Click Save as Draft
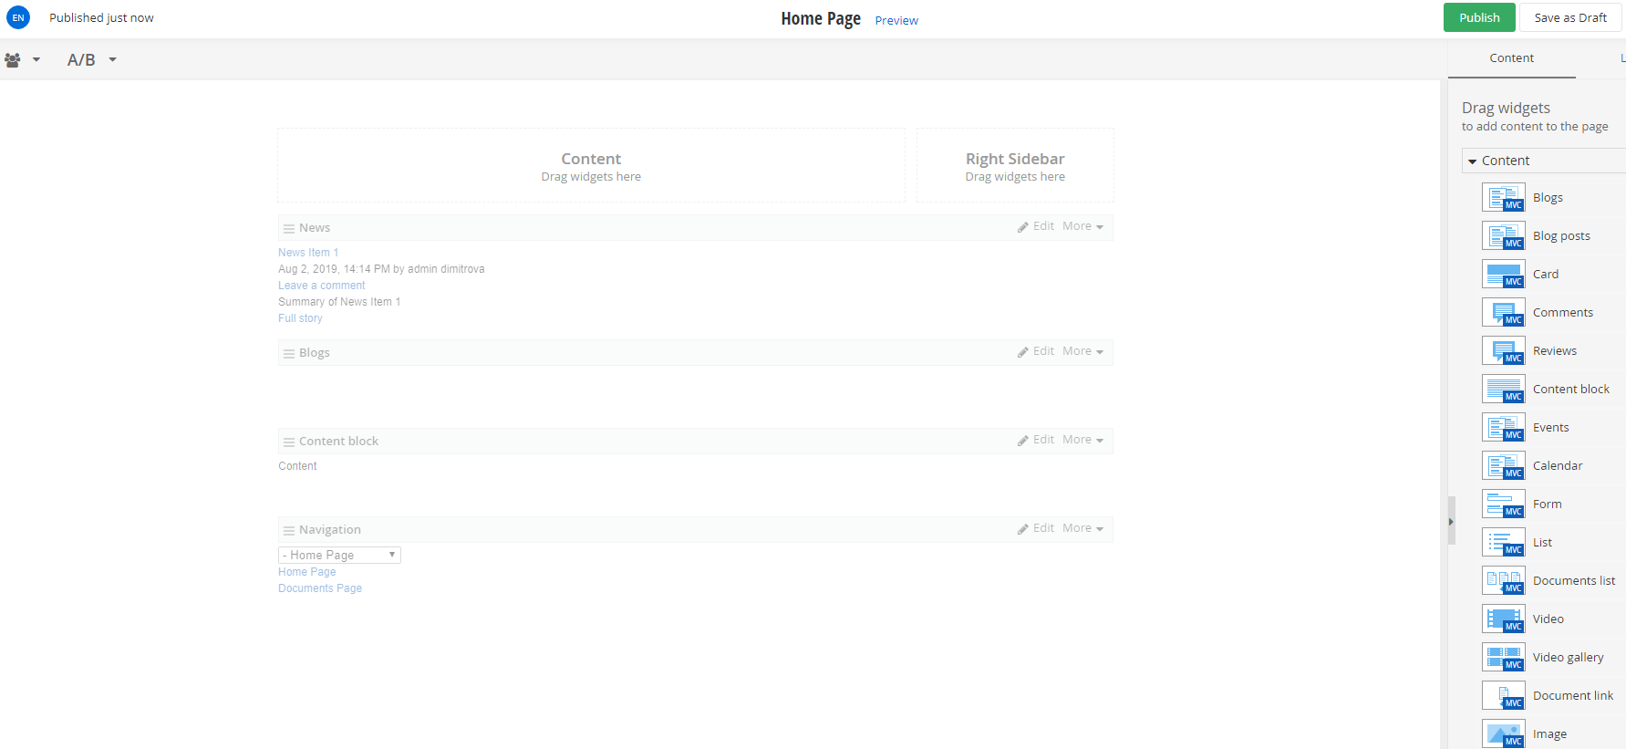1626x749 pixels. (x=1570, y=17)
